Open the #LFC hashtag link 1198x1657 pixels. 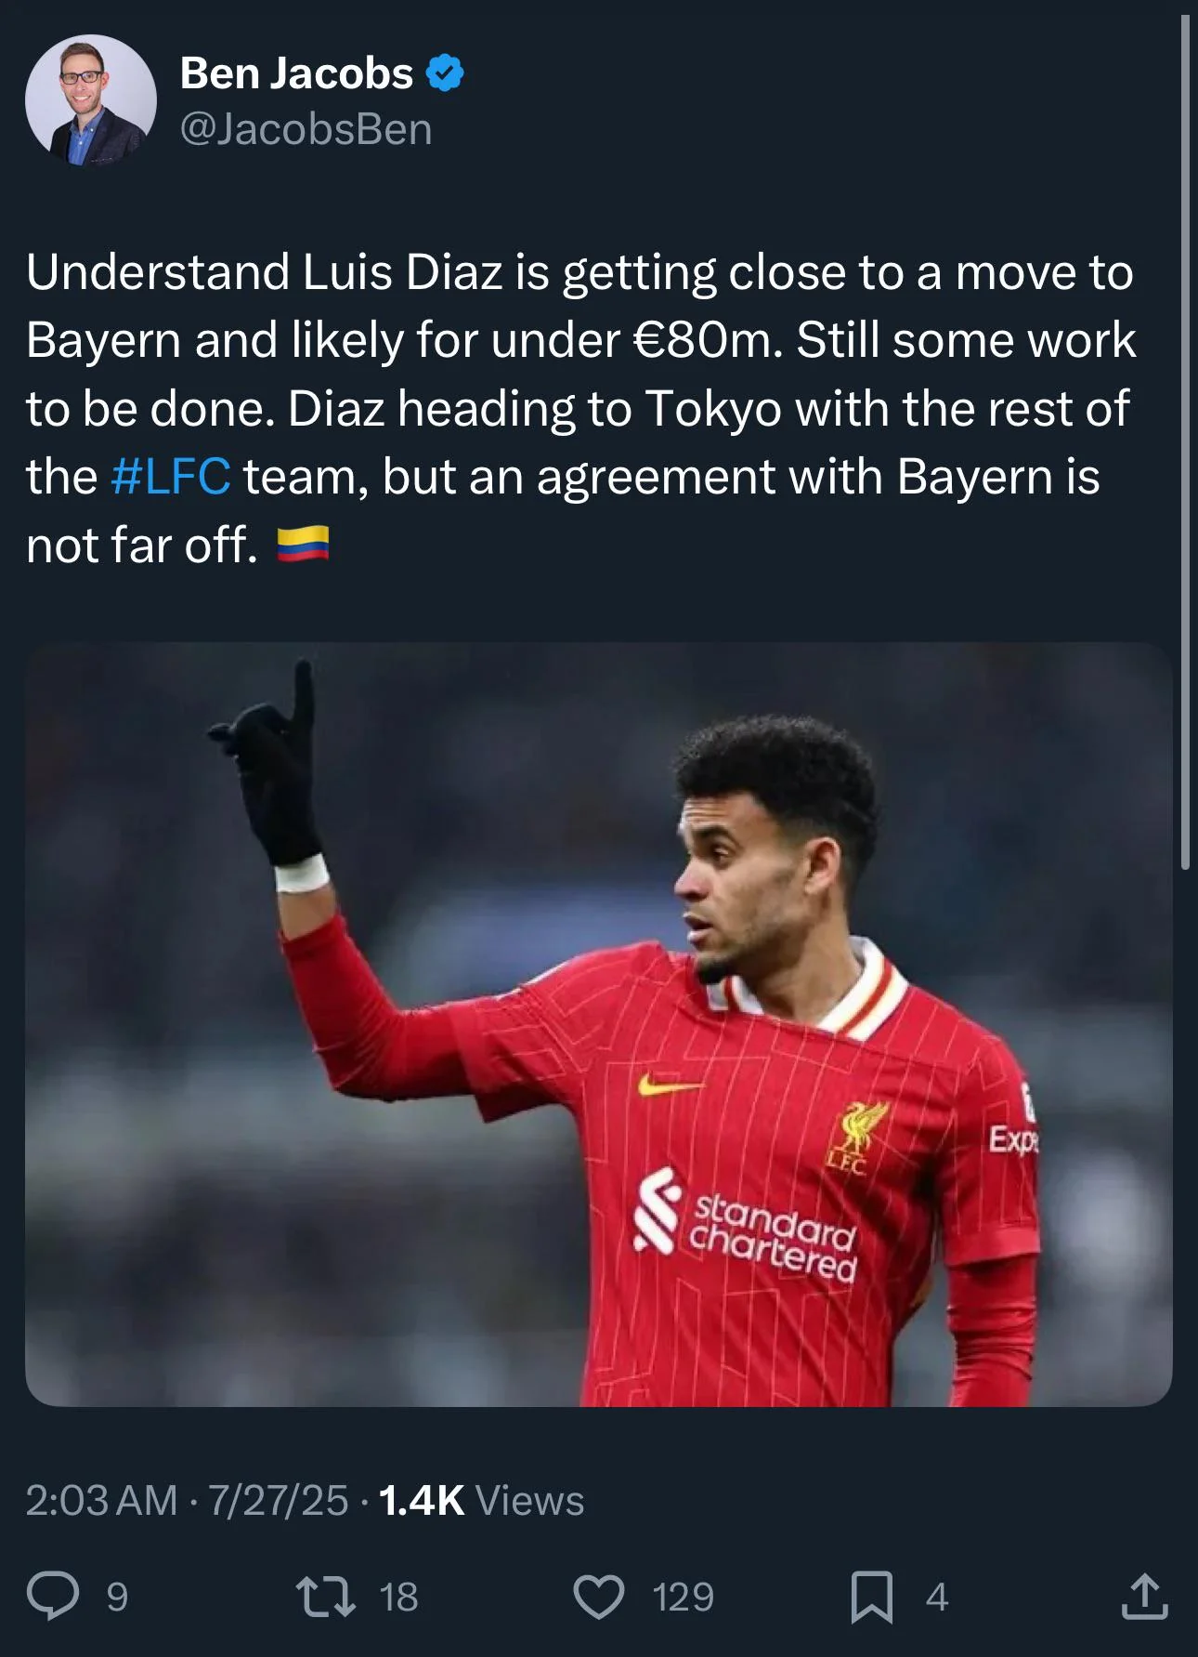(171, 477)
